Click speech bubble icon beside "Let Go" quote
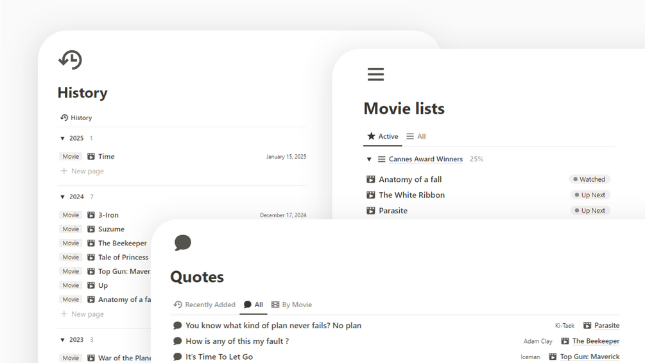The height and width of the screenshot is (363, 645). [177, 357]
